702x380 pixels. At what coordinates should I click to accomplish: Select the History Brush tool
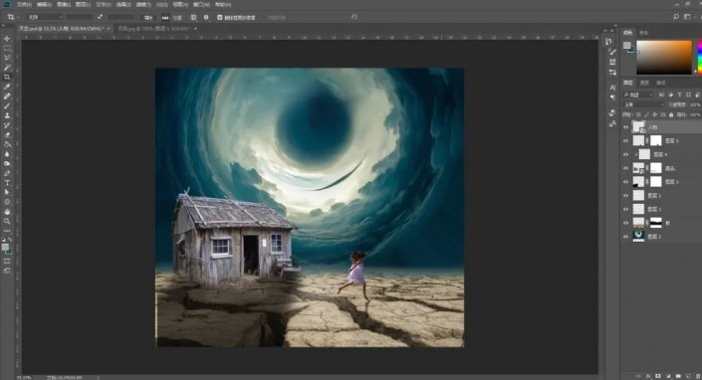pyautogui.click(x=7, y=125)
